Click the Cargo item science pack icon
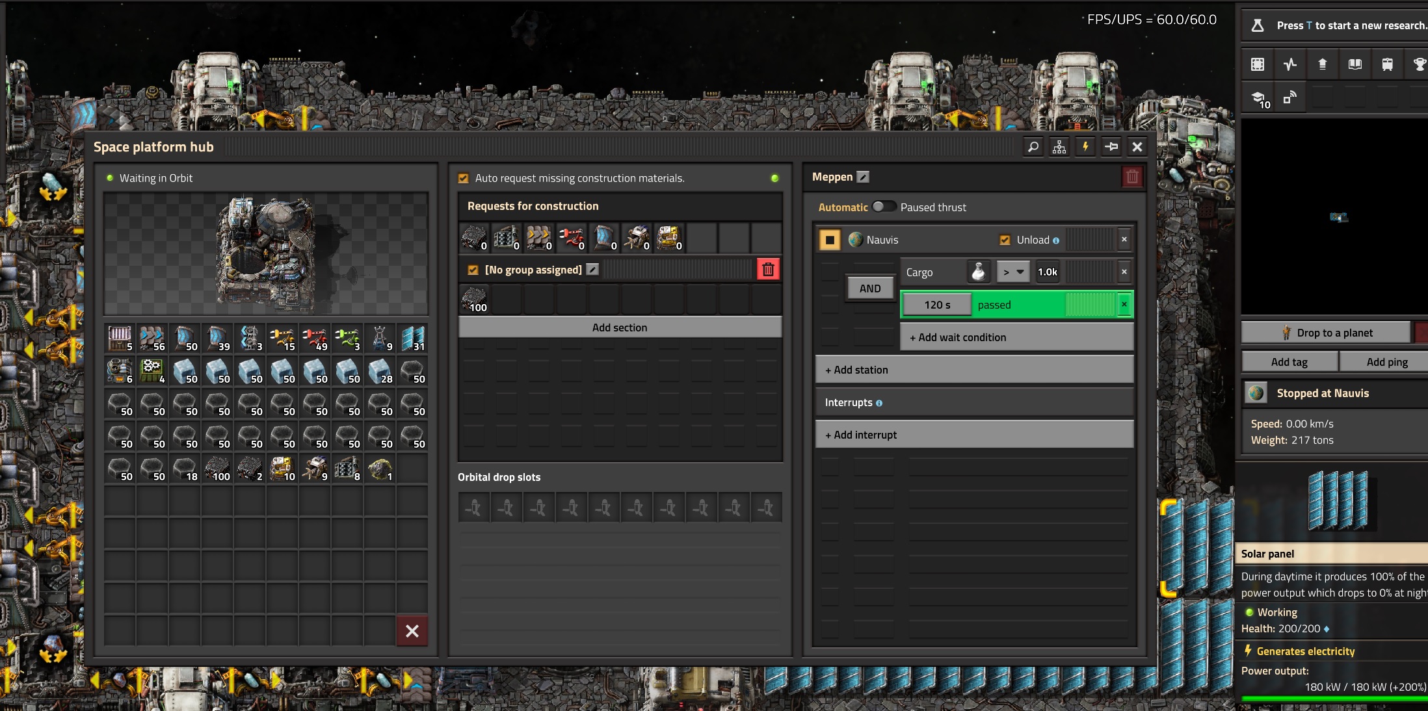1428x711 pixels. click(x=978, y=272)
